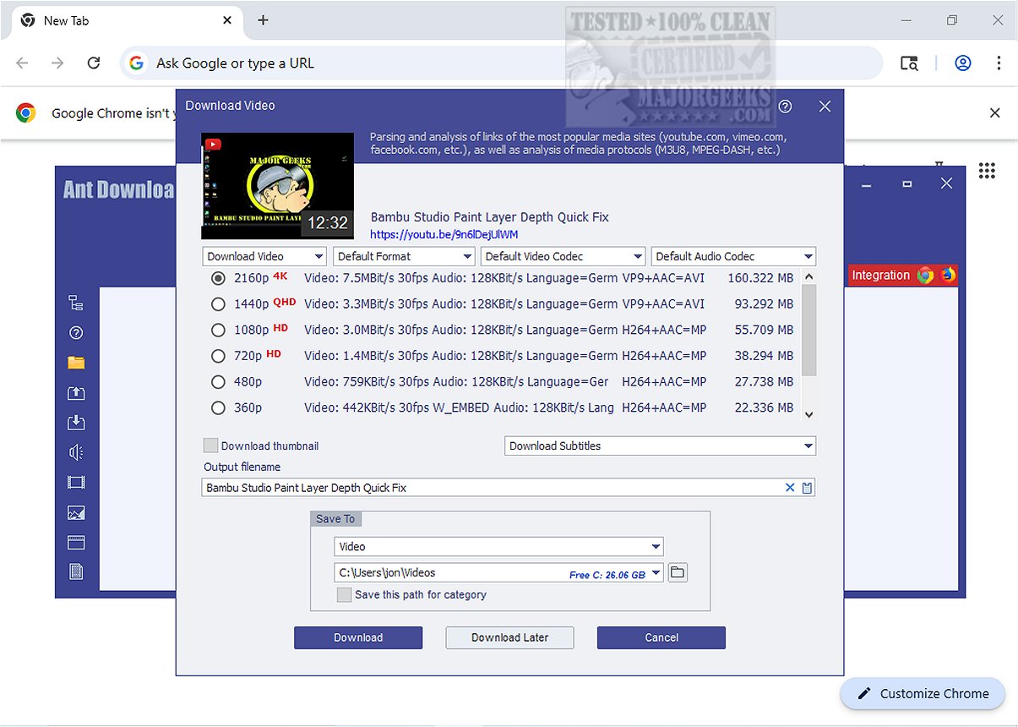Select the 720p HD quality option
The height and width of the screenshot is (727, 1018).
point(218,356)
